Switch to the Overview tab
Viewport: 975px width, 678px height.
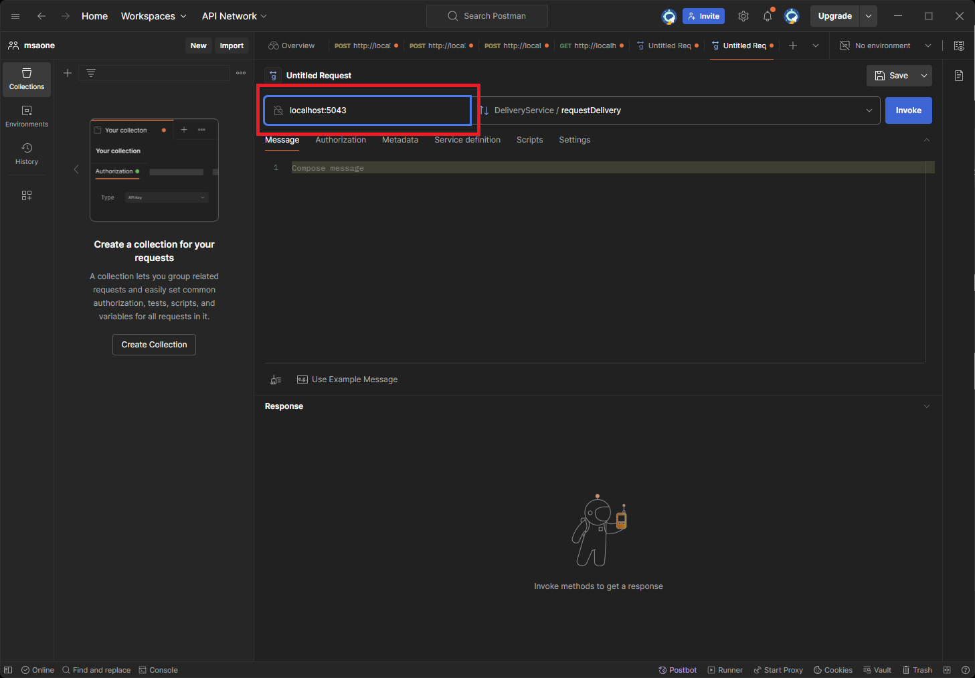pyautogui.click(x=291, y=46)
